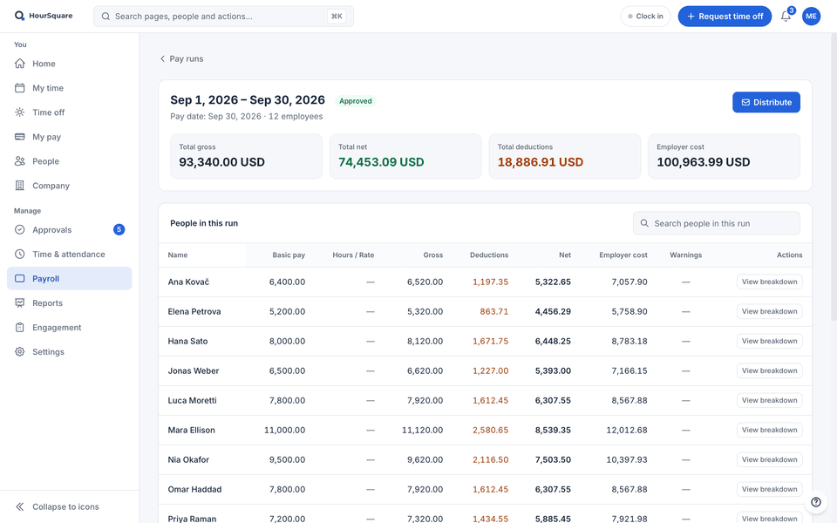Click the People sidebar icon

20,161
